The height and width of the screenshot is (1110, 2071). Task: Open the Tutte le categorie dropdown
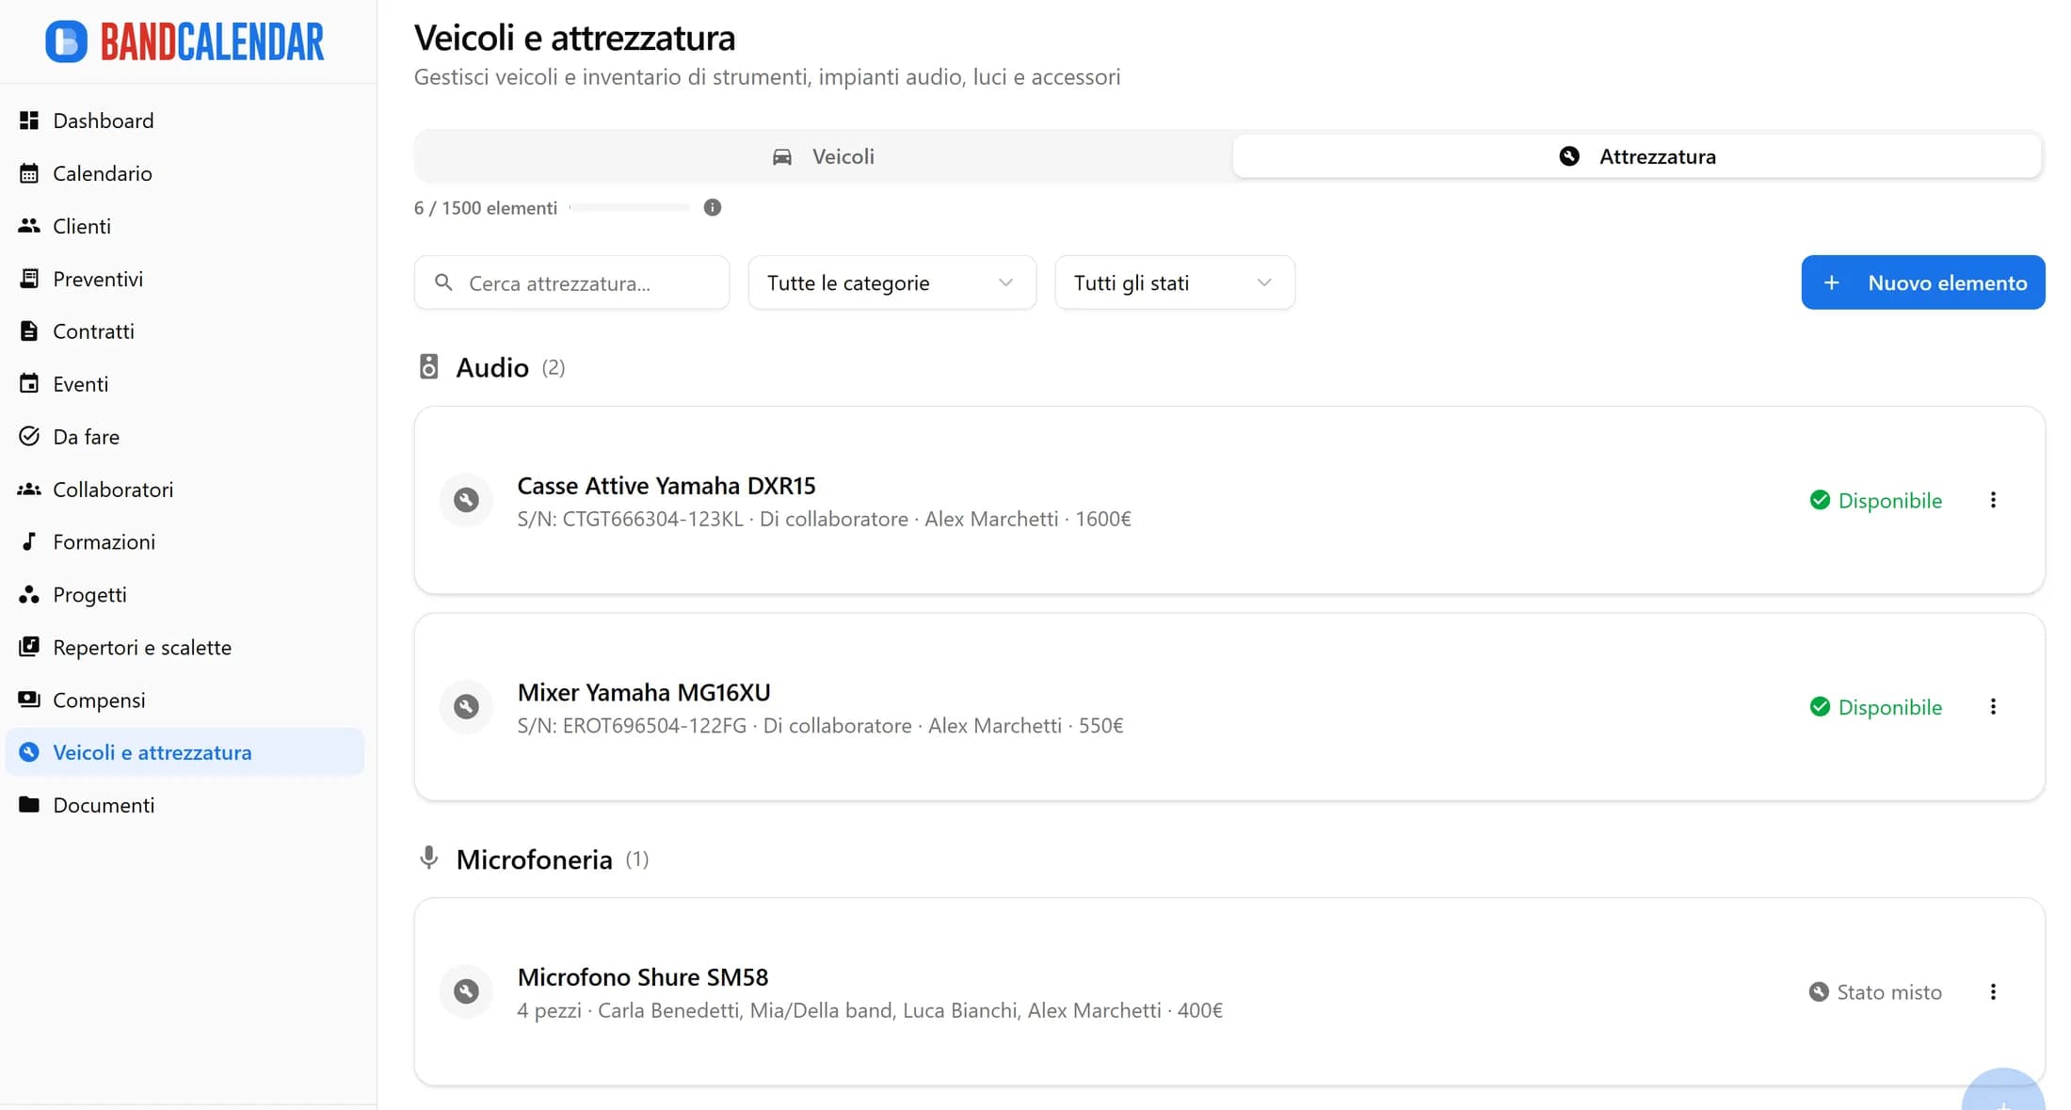[891, 282]
